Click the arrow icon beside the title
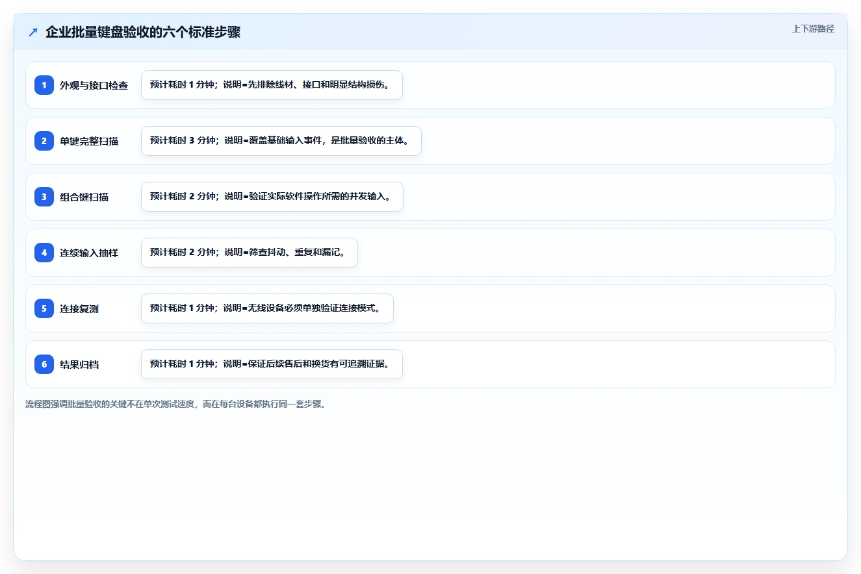 coord(33,32)
